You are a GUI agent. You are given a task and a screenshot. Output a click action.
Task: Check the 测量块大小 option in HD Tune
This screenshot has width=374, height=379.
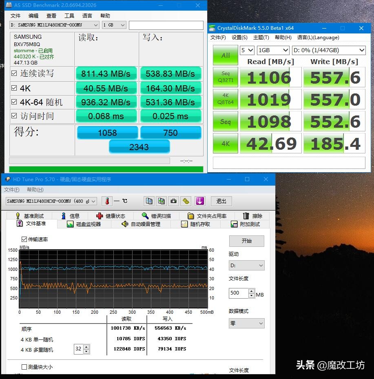tap(24, 367)
